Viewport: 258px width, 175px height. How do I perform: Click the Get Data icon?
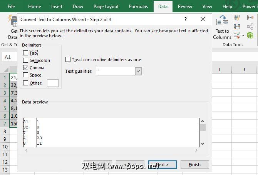(13, 27)
